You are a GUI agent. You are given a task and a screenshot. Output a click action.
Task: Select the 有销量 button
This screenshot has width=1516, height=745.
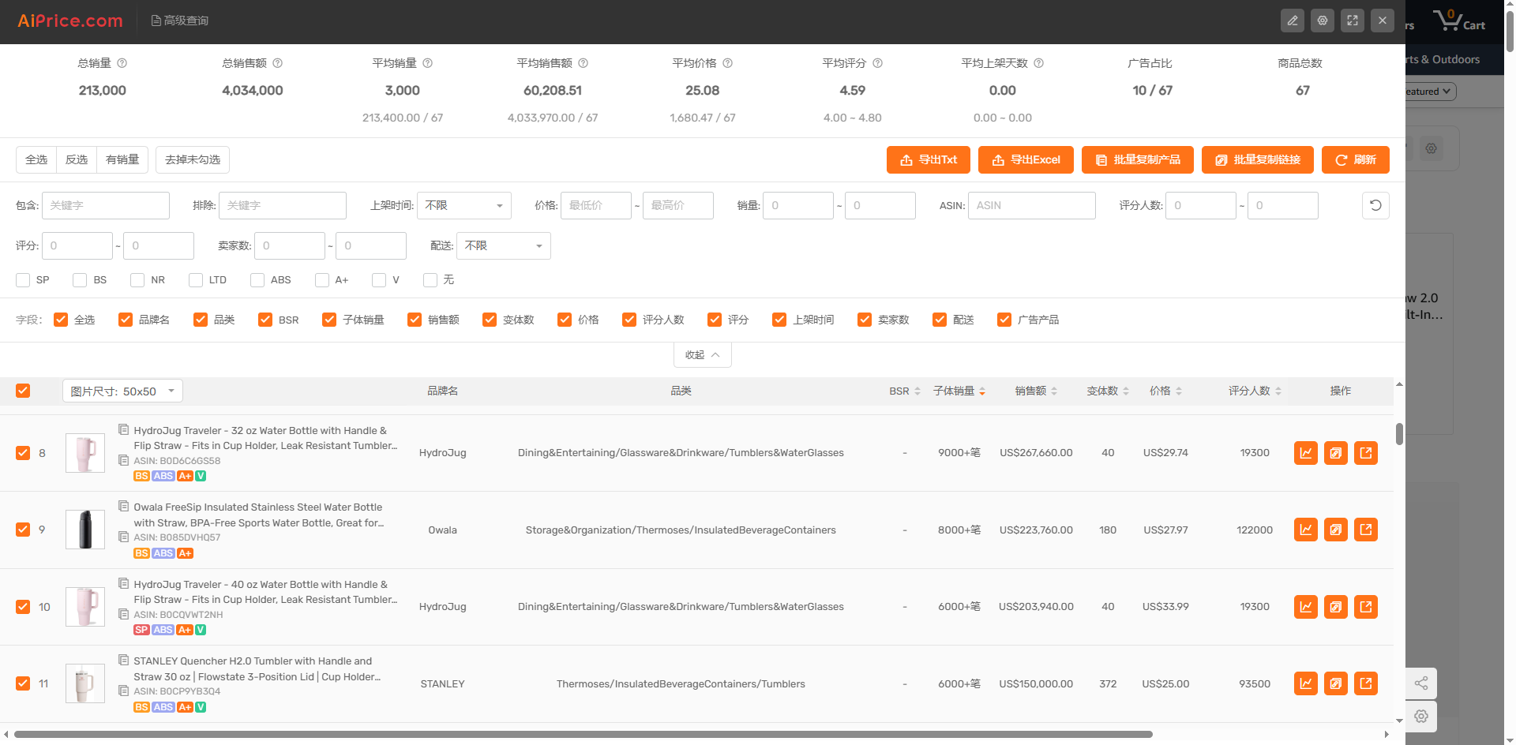[x=122, y=159]
